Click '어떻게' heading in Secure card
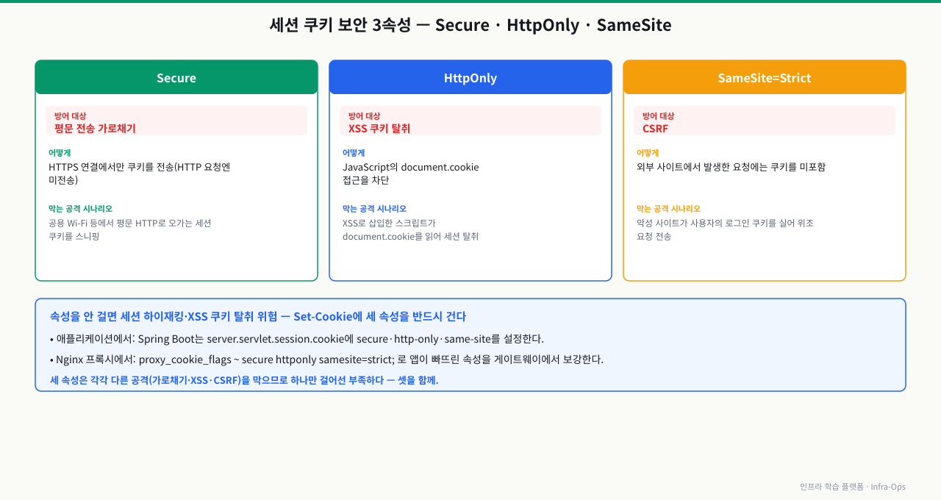The image size is (941, 500). pos(60,153)
